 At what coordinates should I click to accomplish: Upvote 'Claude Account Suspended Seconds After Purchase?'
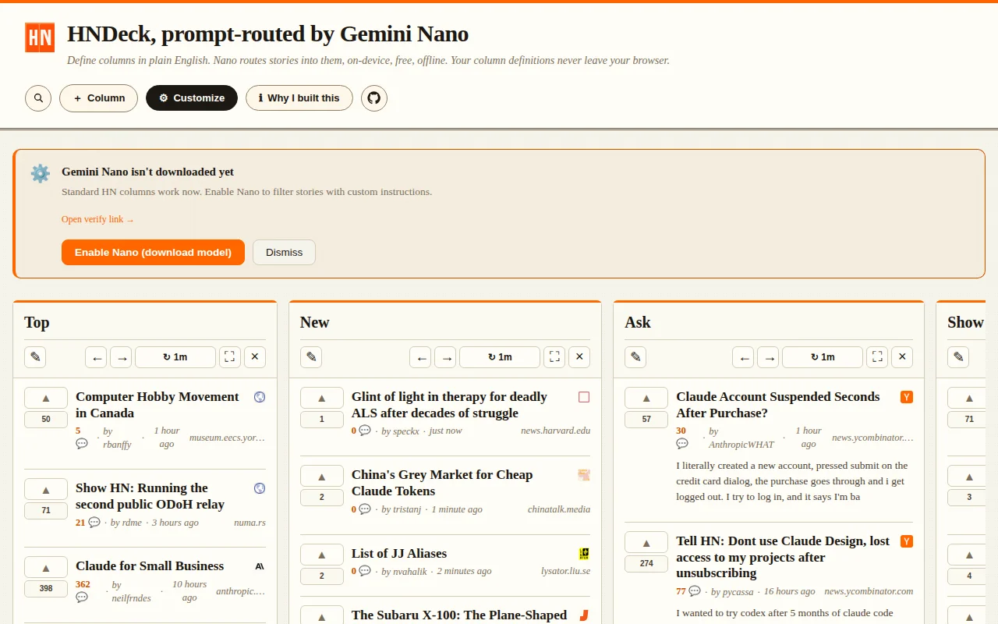coord(646,398)
